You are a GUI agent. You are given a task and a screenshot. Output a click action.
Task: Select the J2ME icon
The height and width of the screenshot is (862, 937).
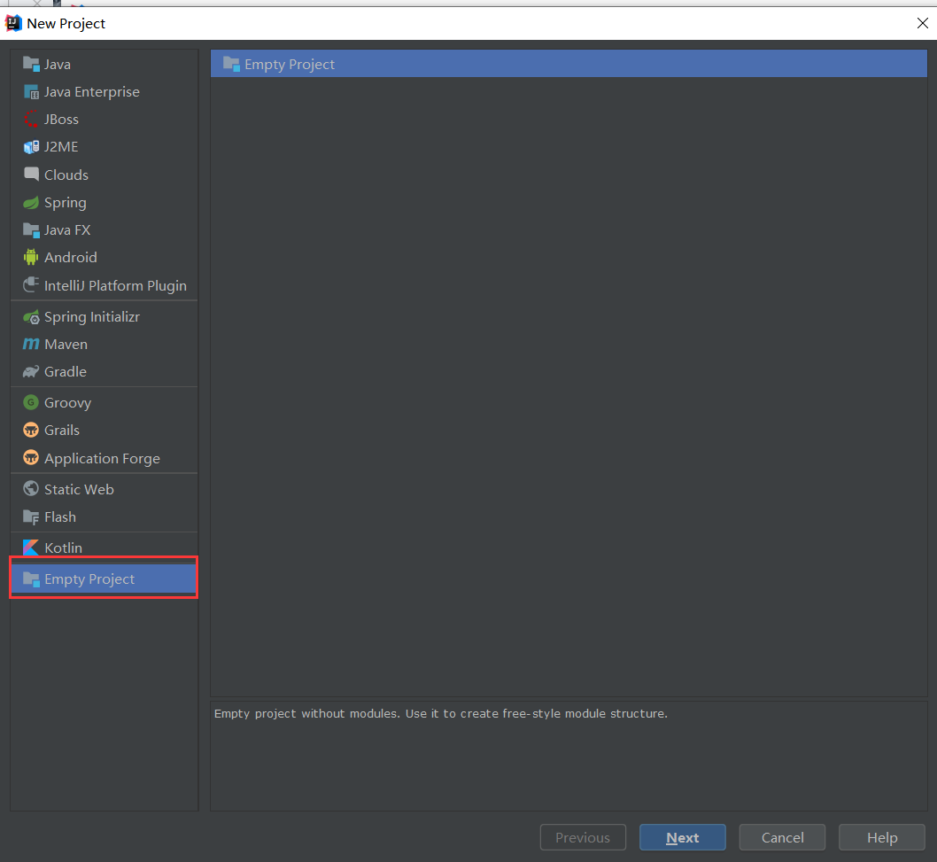tap(31, 146)
